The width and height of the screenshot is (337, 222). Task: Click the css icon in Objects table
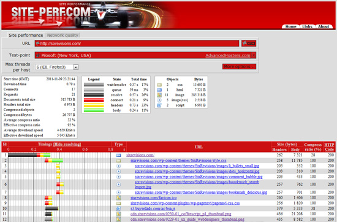coord(159,85)
